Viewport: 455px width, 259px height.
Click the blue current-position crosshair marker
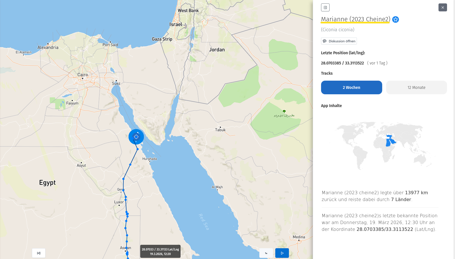[x=136, y=137]
